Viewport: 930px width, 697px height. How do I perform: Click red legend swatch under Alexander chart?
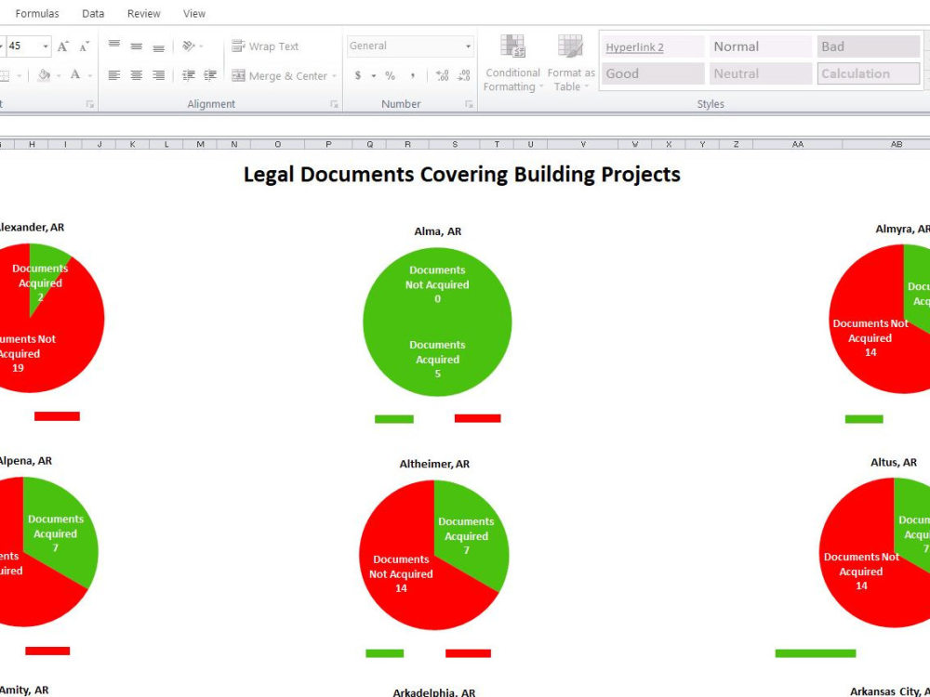(57, 416)
